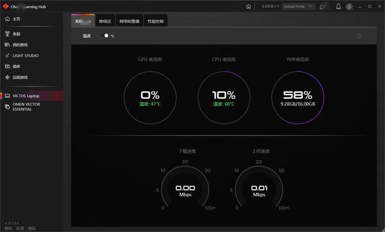This screenshot has width=385, height=232.
Task: Click the CPU usage 10% gauge
Action: point(224,98)
